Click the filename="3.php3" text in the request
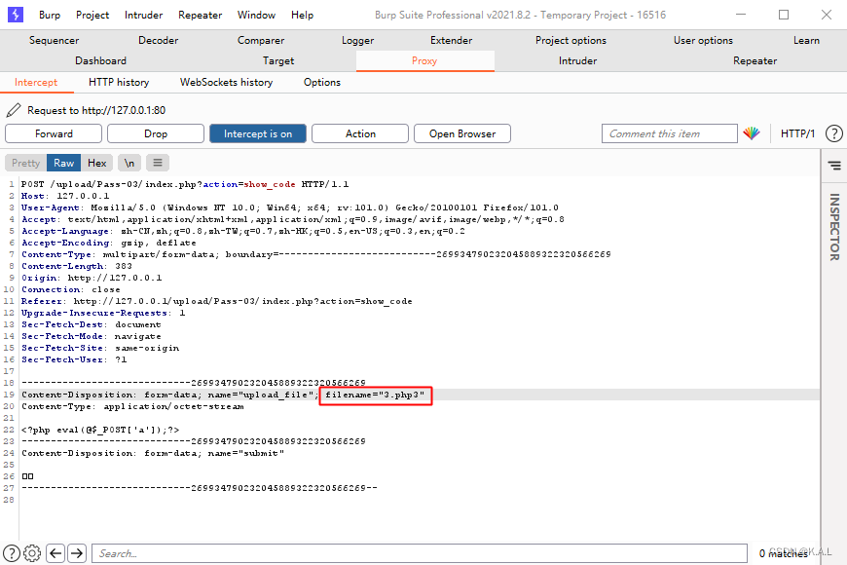 tap(375, 395)
